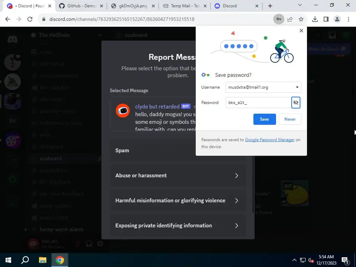This screenshot has width=356, height=267.
Task: Show password using the eye toggle
Action: coord(296,103)
